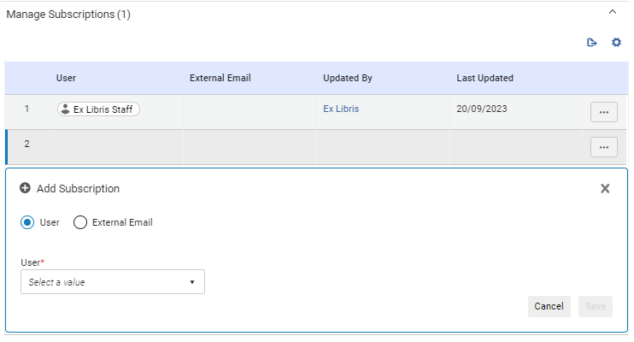
Task: Click the export list icon
Action: [x=591, y=43]
